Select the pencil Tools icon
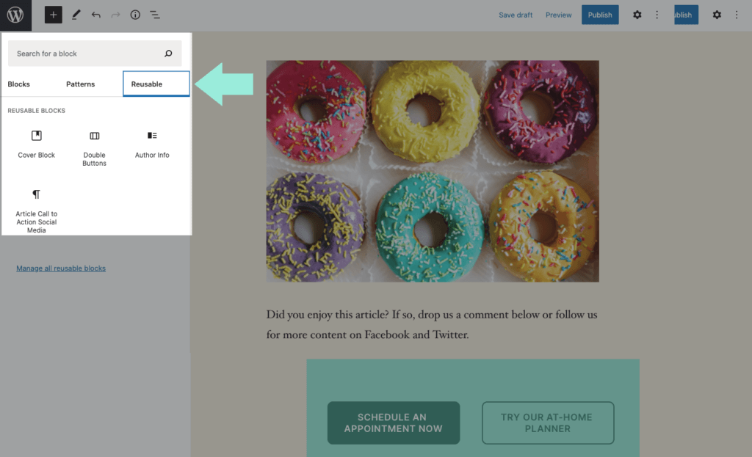Viewport: 752px width, 457px height. point(76,15)
